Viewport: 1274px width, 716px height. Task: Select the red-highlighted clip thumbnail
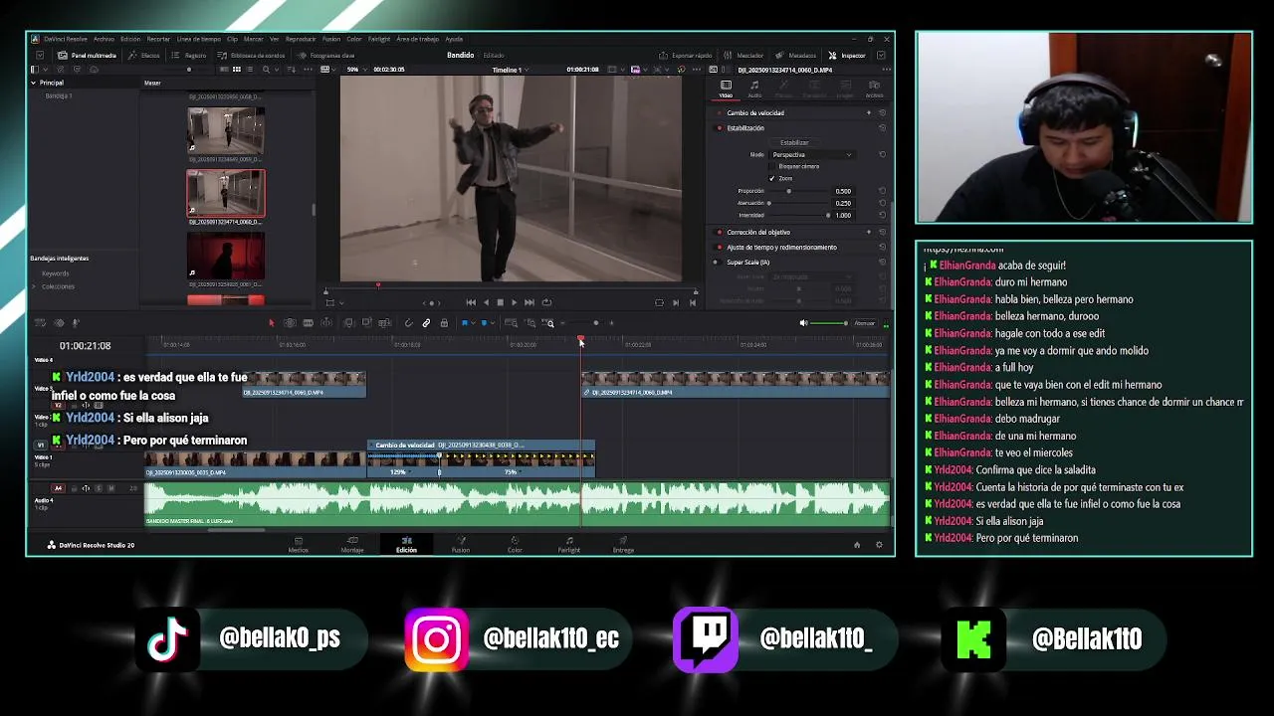[226, 193]
